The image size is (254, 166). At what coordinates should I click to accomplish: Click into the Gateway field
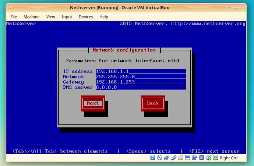coord(141,82)
